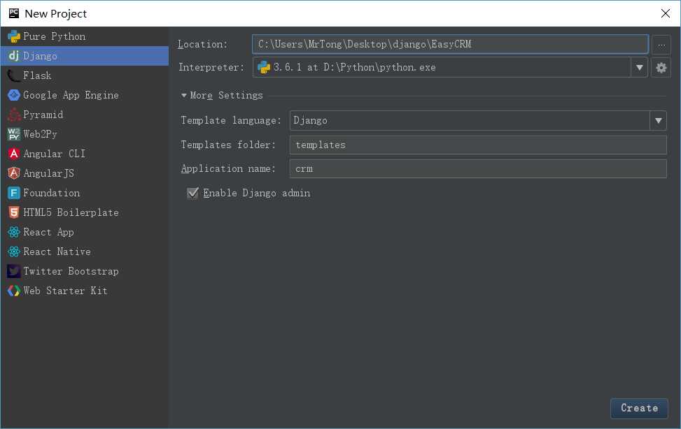Pick the Pyramid framework icon
This screenshot has width=681, height=429.
click(14, 115)
